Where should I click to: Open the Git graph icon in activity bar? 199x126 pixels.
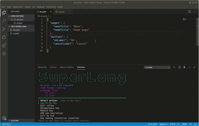[x=4, y=54]
